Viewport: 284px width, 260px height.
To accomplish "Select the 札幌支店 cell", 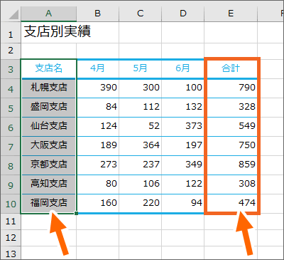I will [x=48, y=88].
